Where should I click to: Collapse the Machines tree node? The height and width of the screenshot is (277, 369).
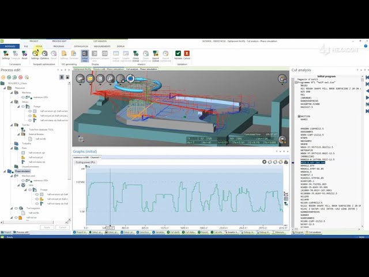12,92
